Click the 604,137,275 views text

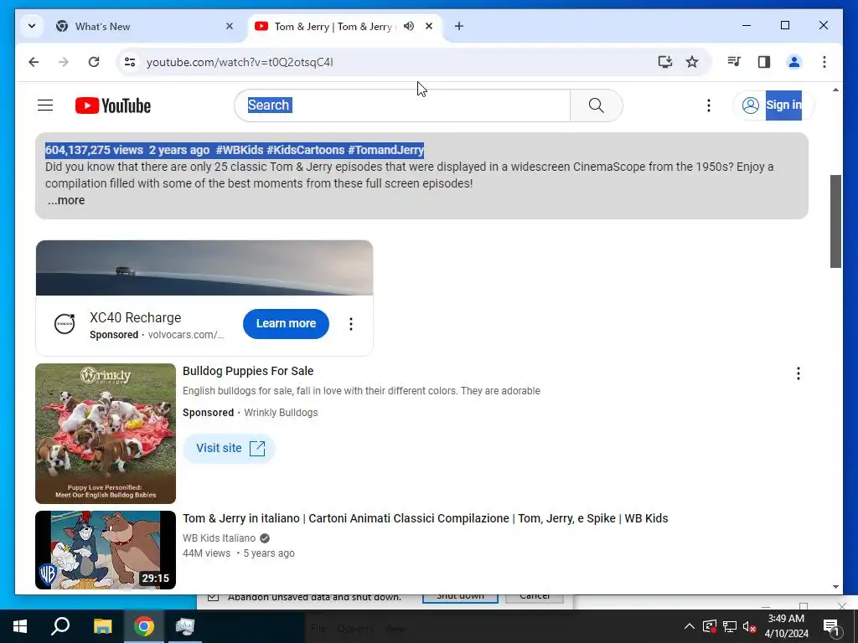pos(94,150)
